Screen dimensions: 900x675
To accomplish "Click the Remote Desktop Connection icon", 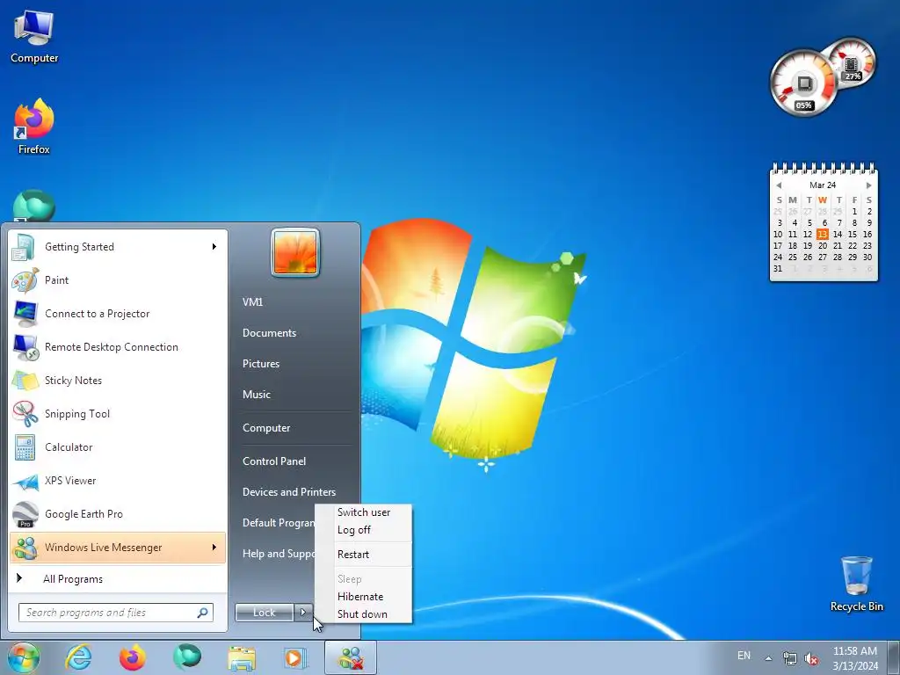I will pyautogui.click(x=25, y=347).
